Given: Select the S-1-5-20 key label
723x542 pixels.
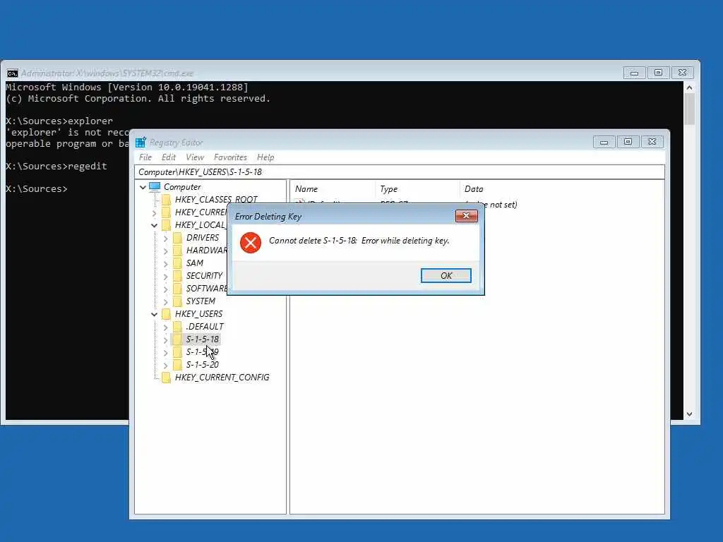Looking at the screenshot, I should 203,365.
